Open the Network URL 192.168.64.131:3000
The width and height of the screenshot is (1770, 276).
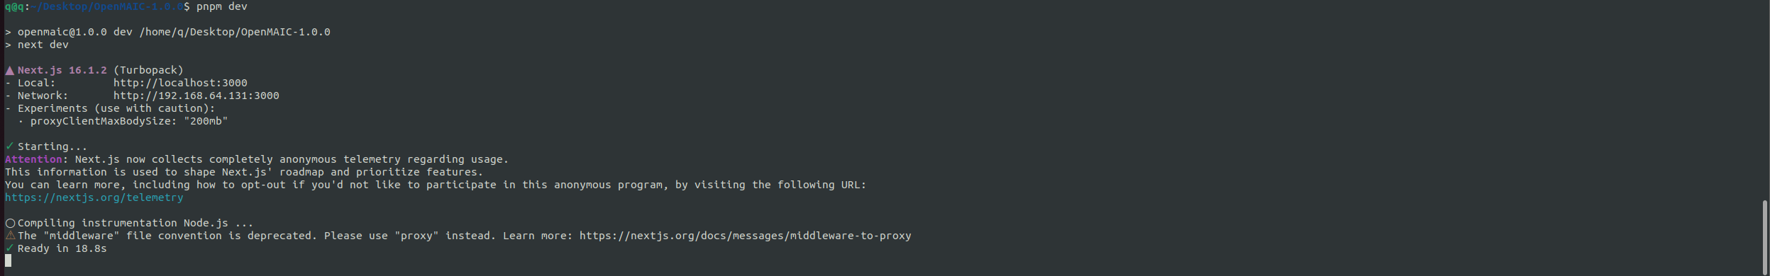pos(196,96)
